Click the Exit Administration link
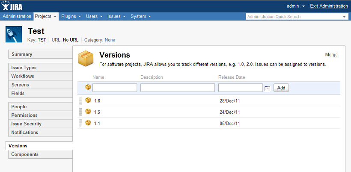Image resolution: width=351 pixels, height=172 pixels. [329, 6]
